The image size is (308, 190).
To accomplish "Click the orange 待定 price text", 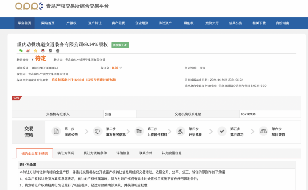I will [41, 58].
